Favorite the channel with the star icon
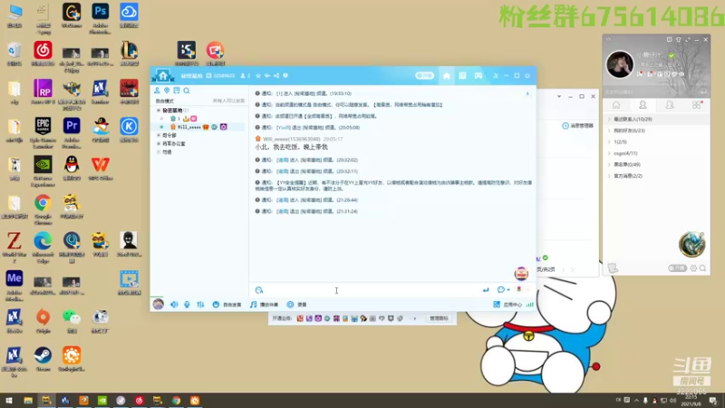 point(258,75)
